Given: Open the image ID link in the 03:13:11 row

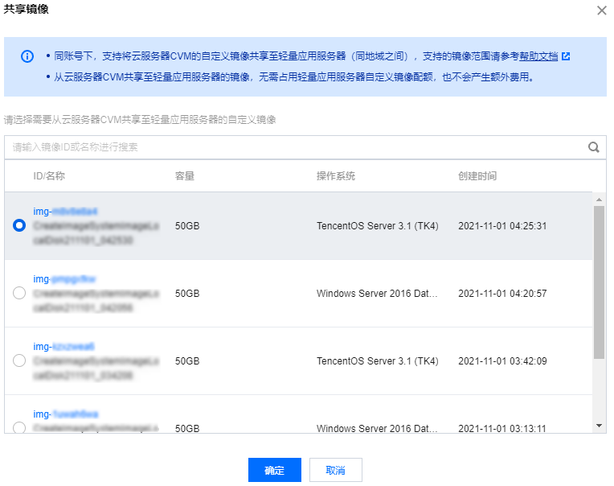Looking at the screenshot, I should (x=66, y=414).
